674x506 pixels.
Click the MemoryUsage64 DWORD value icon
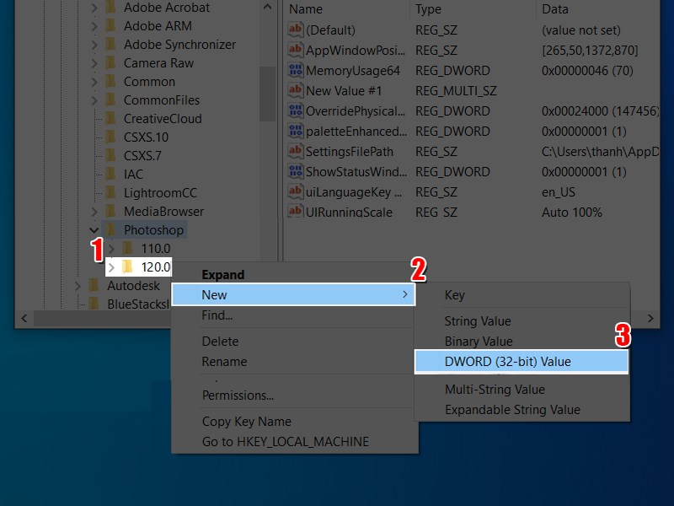(295, 71)
